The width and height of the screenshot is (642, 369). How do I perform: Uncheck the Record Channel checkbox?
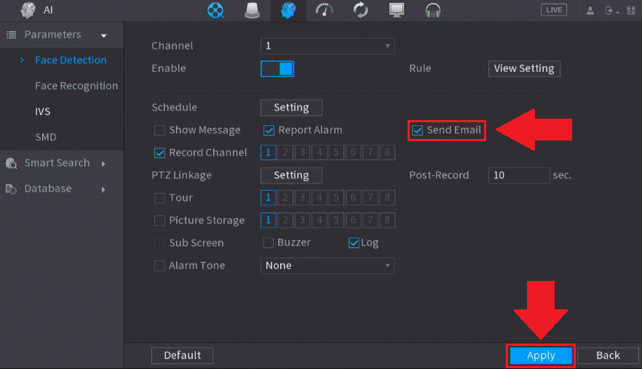[x=159, y=153]
